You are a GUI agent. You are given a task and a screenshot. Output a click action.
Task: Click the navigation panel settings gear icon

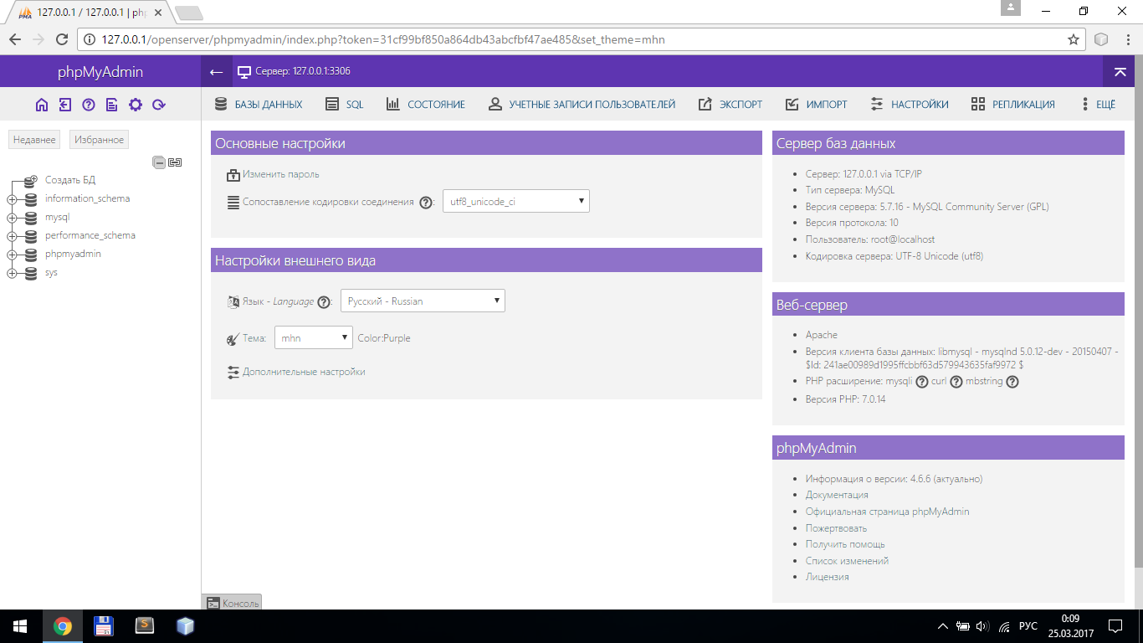pos(136,105)
